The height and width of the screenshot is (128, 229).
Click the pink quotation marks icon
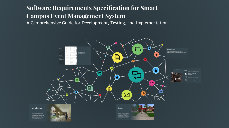(152, 83)
